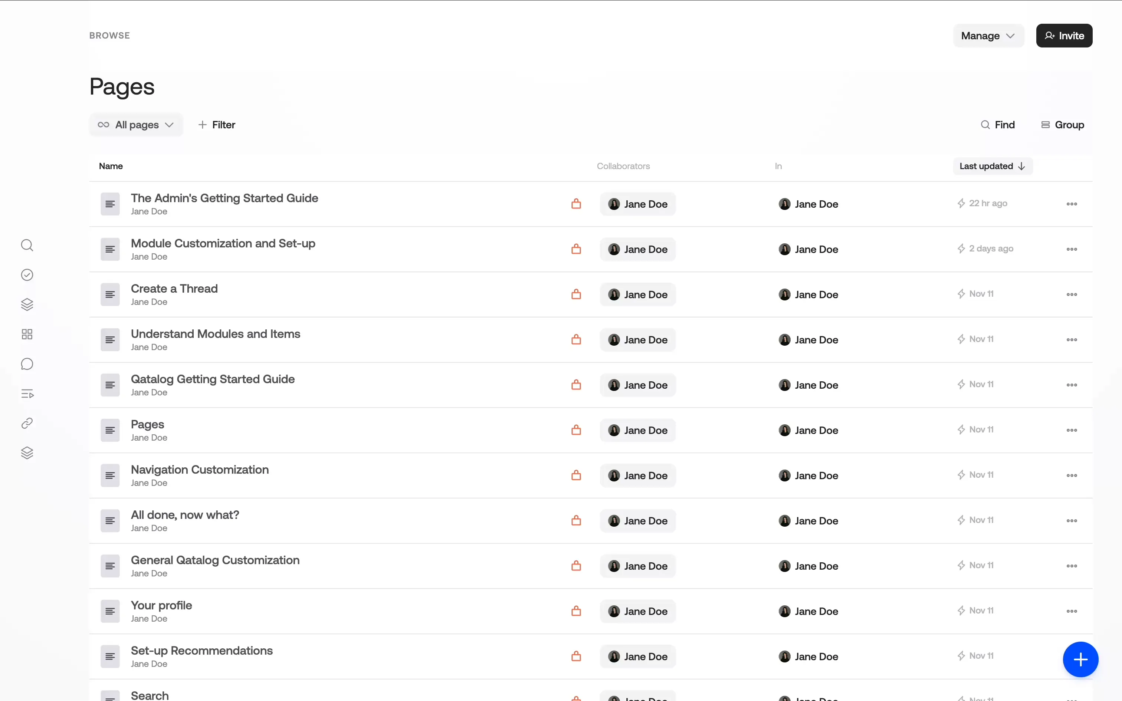This screenshot has width=1122, height=701.
Task: Open overflow menu on The Admin's Getting Started Guide row
Action: click(x=1072, y=204)
